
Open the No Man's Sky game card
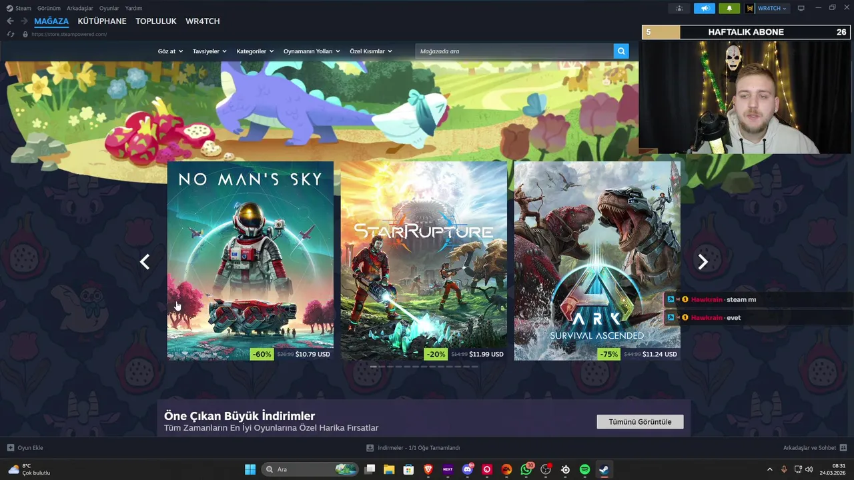click(x=250, y=261)
